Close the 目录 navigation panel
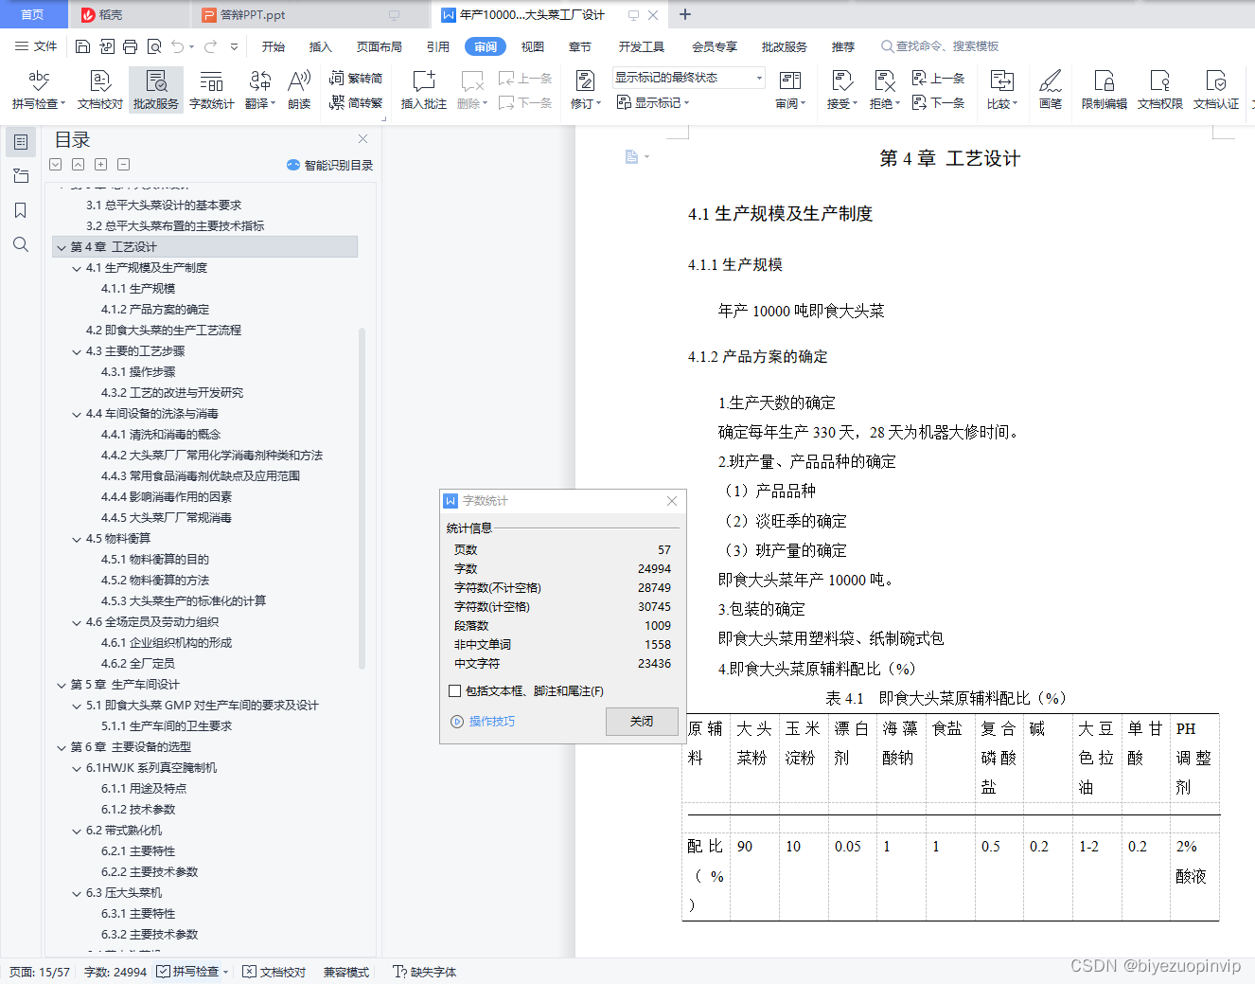This screenshot has height=984, width=1255. (362, 139)
